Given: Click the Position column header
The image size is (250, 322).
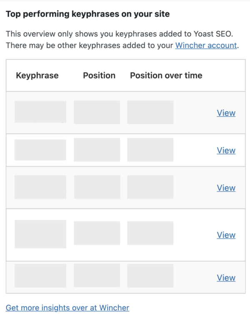Looking at the screenshot, I should [99, 75].
